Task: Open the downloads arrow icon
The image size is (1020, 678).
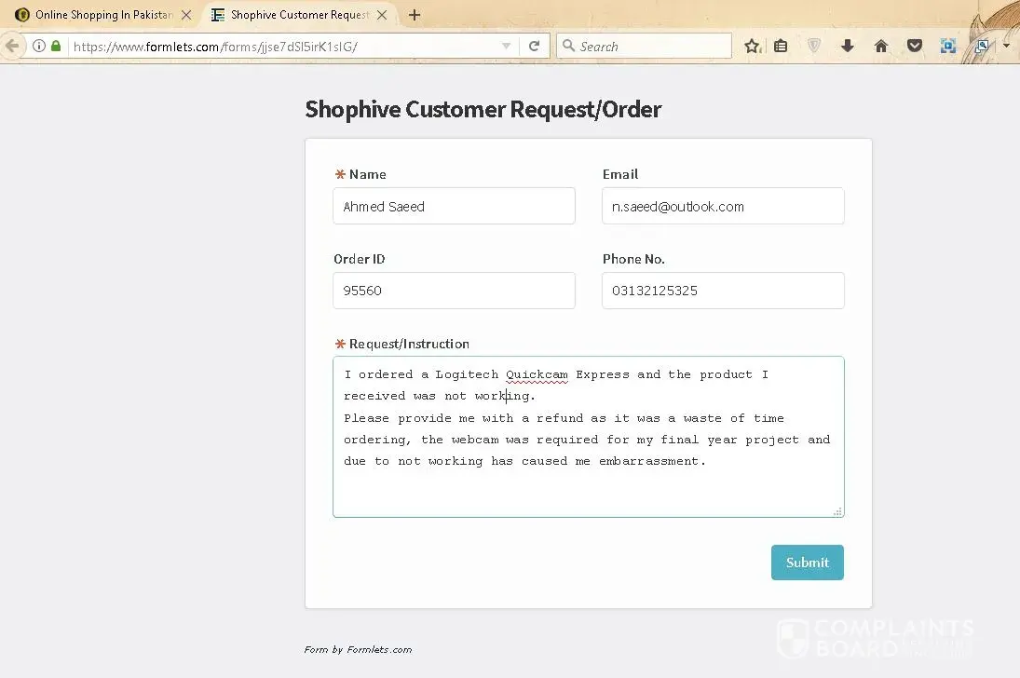Action: (847, 46)
